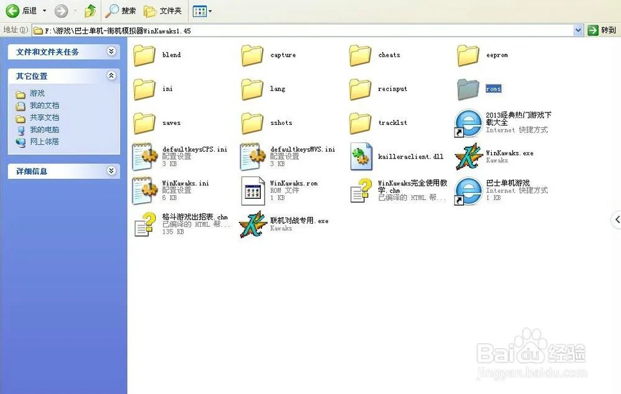Select the kailleraclient.dll file icon
The height and width of the screenshot is (394, 621).
(360, 157)
